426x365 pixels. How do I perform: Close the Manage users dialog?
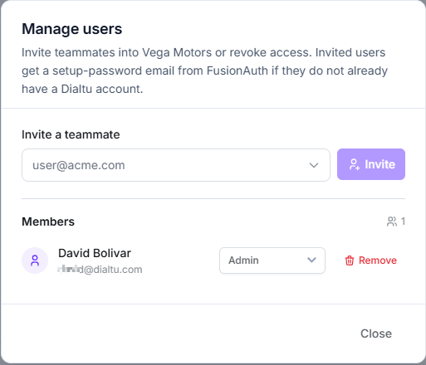(x=376, y=333)
